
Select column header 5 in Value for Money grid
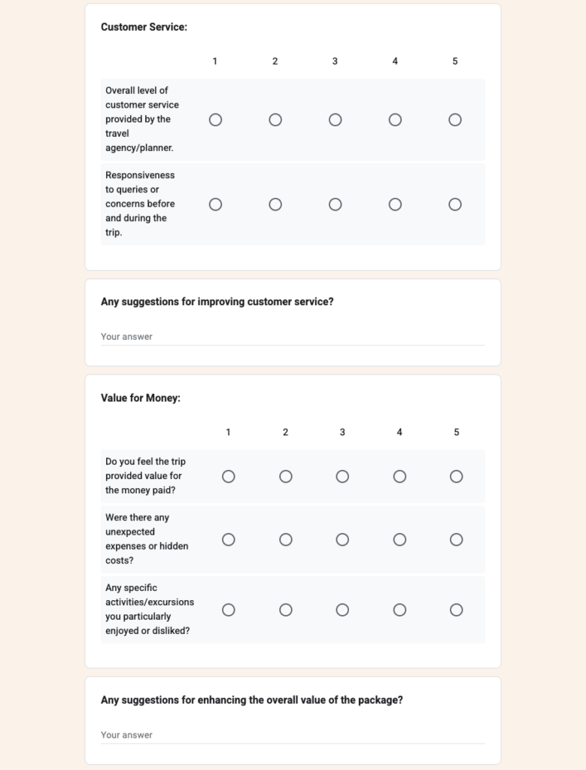(x=456, y=432)
